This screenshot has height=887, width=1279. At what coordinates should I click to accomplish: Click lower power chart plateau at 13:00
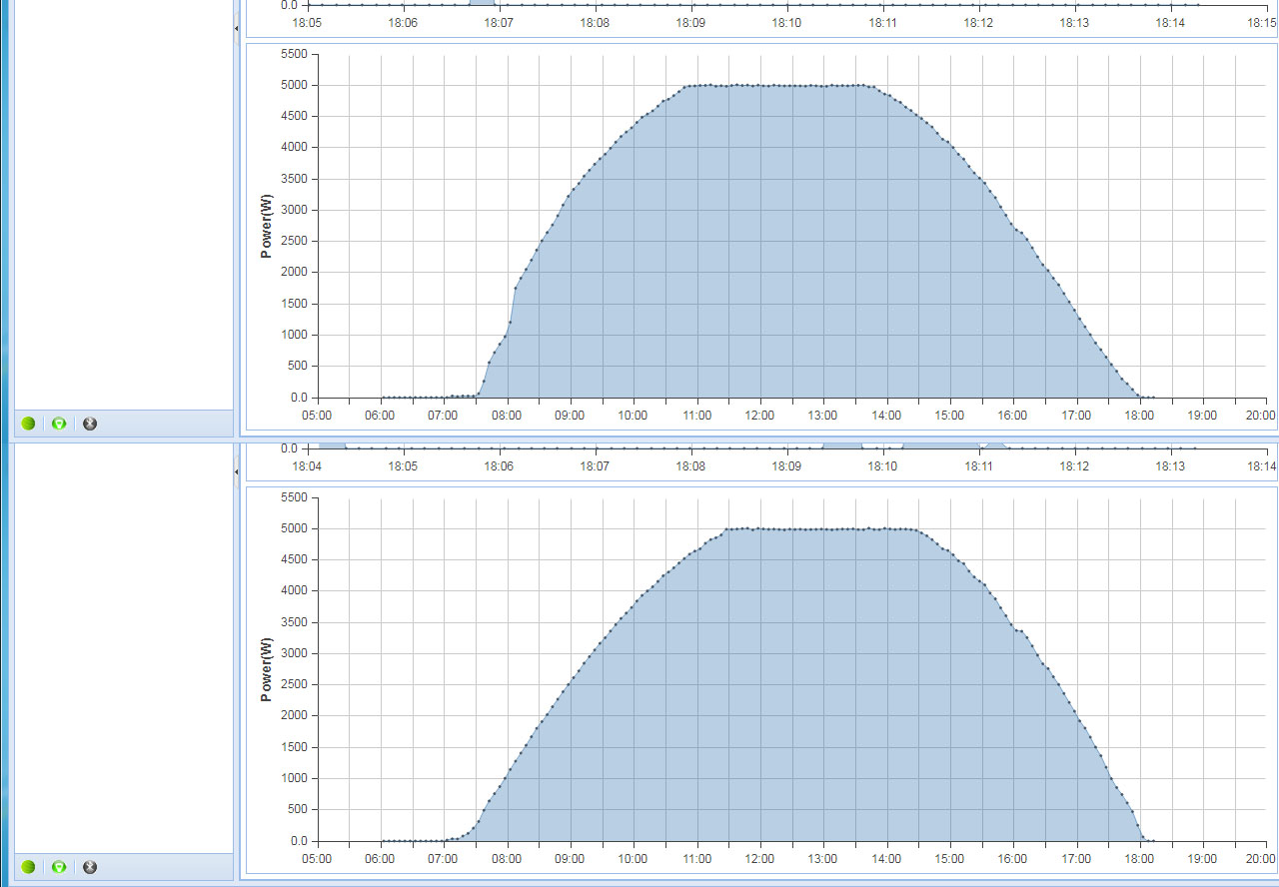click(x=822, y=528)
